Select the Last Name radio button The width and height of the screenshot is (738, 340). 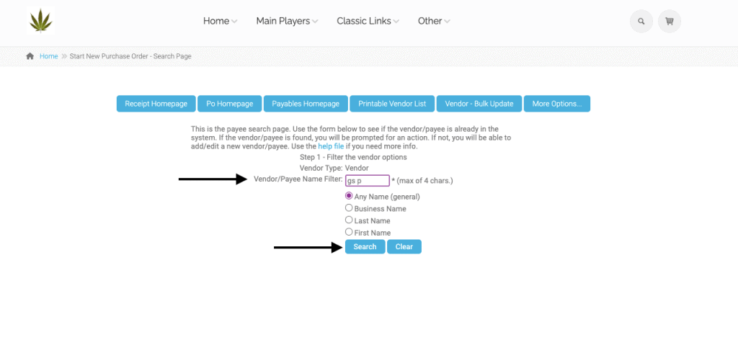349,220
